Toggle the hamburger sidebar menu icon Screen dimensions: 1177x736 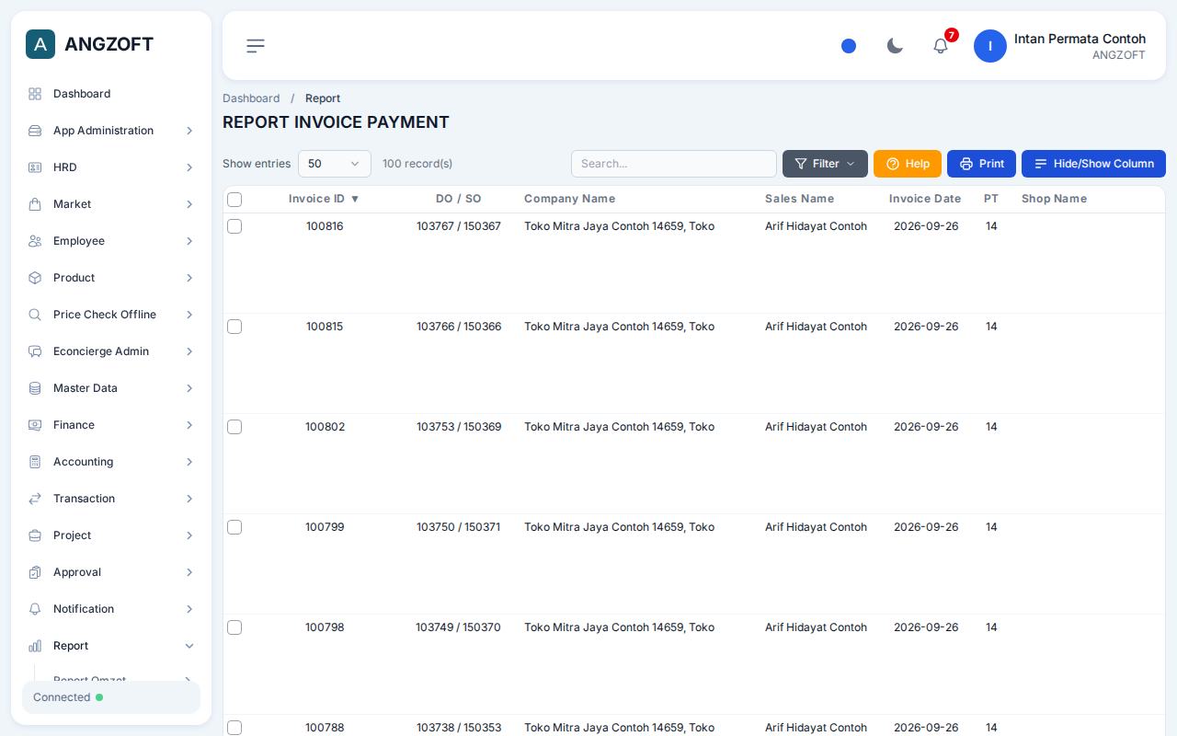(256, 46)
